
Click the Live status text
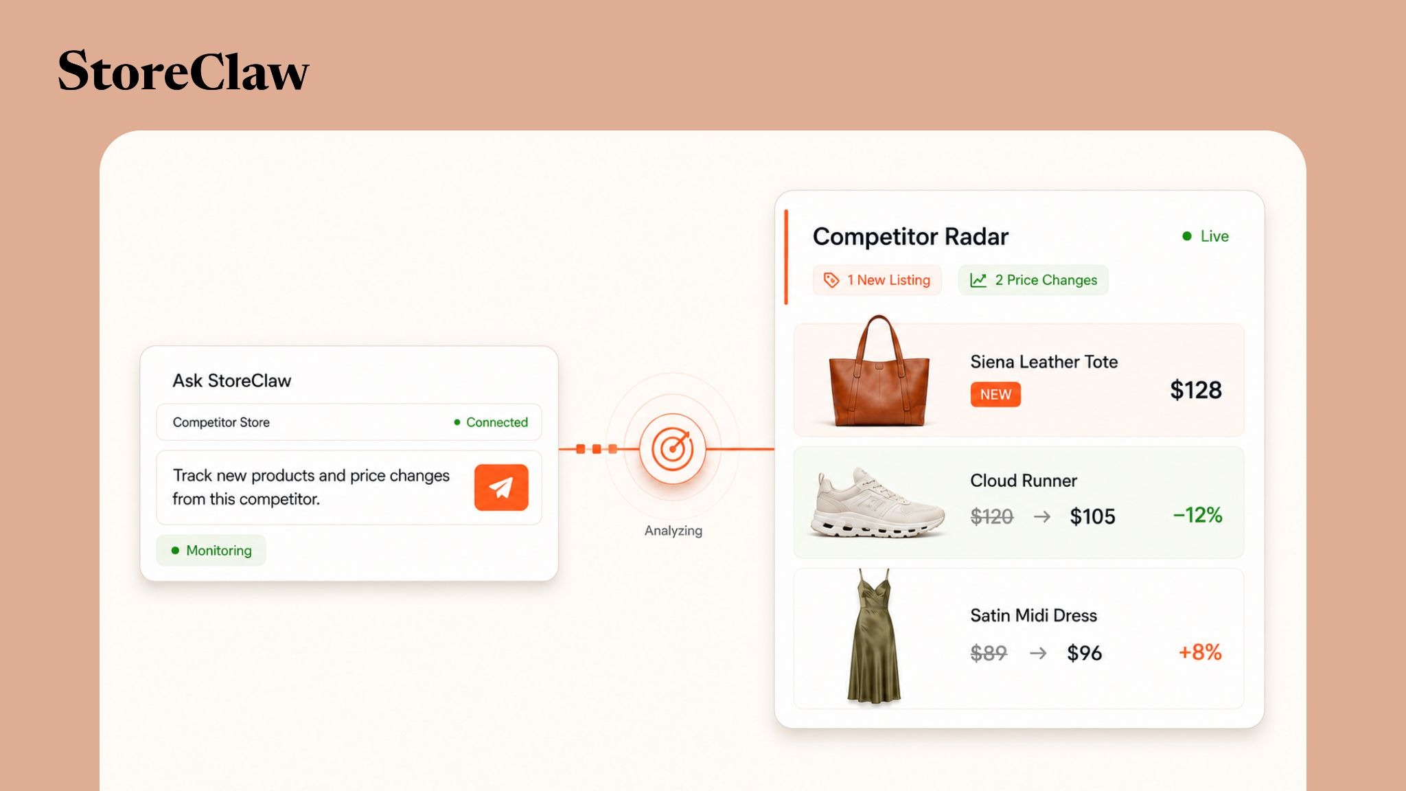point(1214,236)
